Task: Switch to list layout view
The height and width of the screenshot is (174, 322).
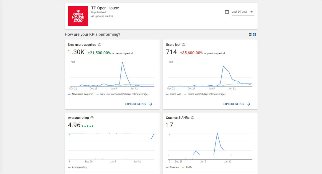Action: click(250, 34)
